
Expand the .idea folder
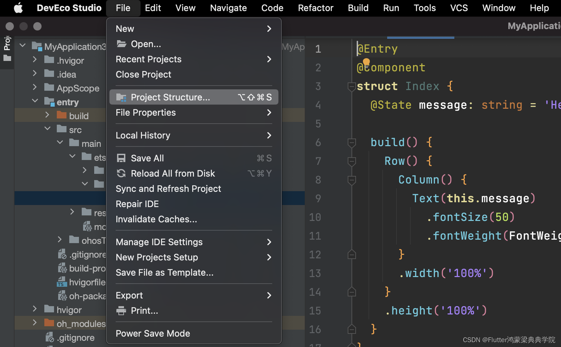point(35,73)
